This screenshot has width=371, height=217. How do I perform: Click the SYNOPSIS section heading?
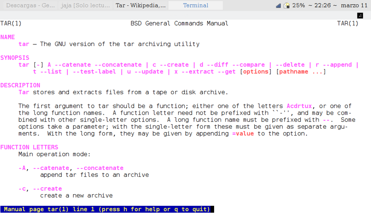click(15, 58)
